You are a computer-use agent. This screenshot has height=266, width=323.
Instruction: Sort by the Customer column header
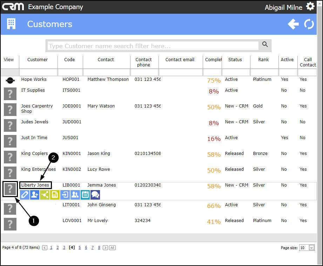tap(38, 60)
